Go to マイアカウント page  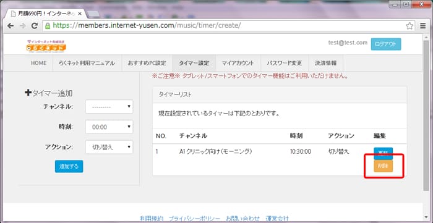click(238, 63)
